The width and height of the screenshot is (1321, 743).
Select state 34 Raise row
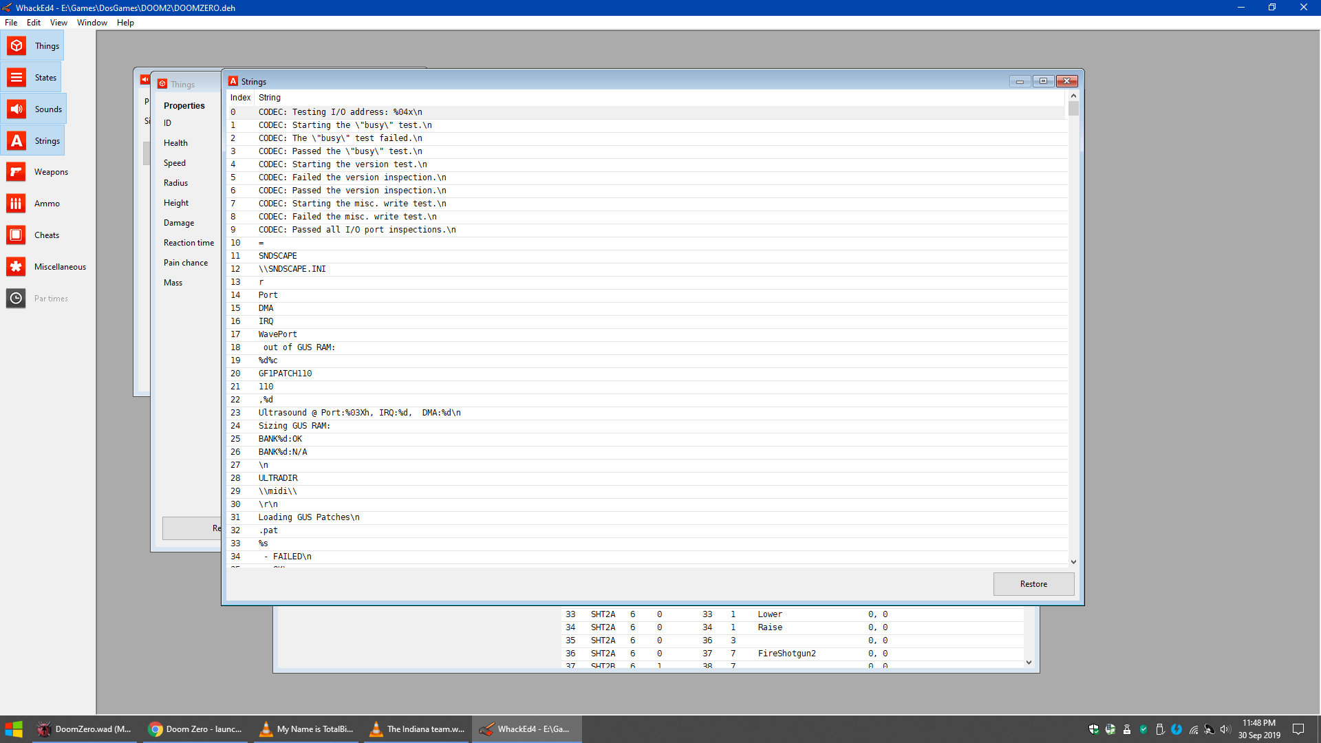[x=793, y=627]
